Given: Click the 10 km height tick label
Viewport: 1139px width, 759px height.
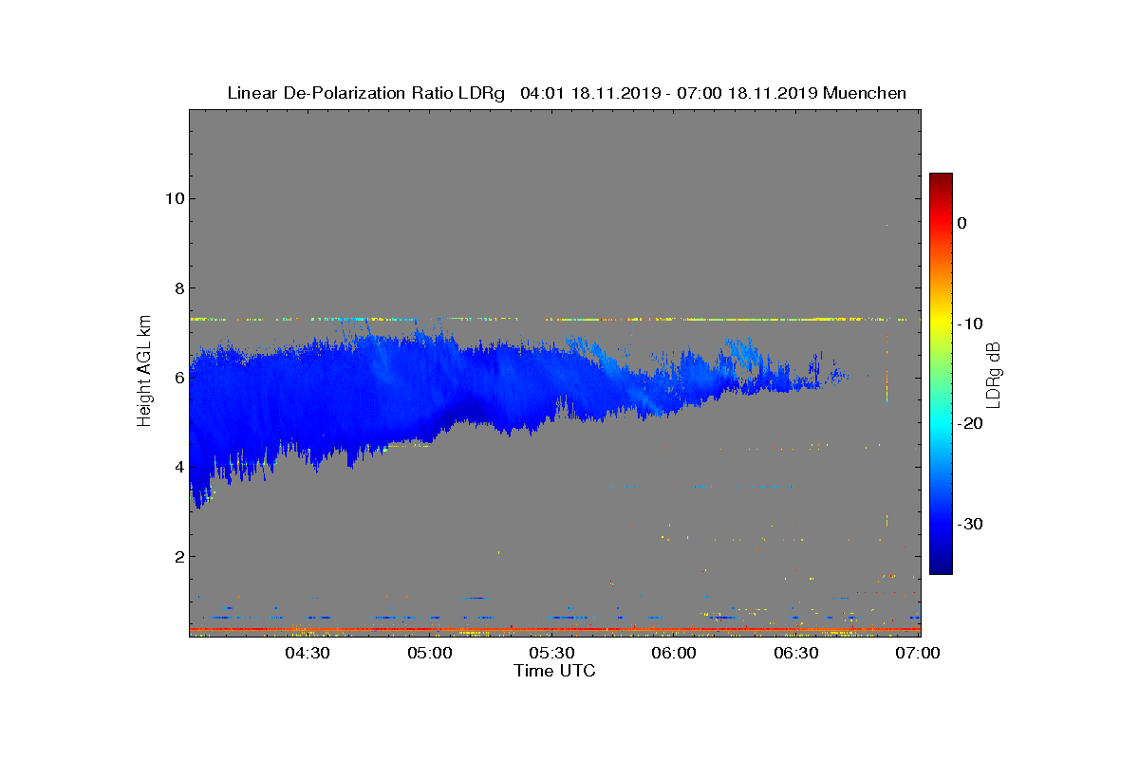Looking at the screenshot, I should 173,198.
